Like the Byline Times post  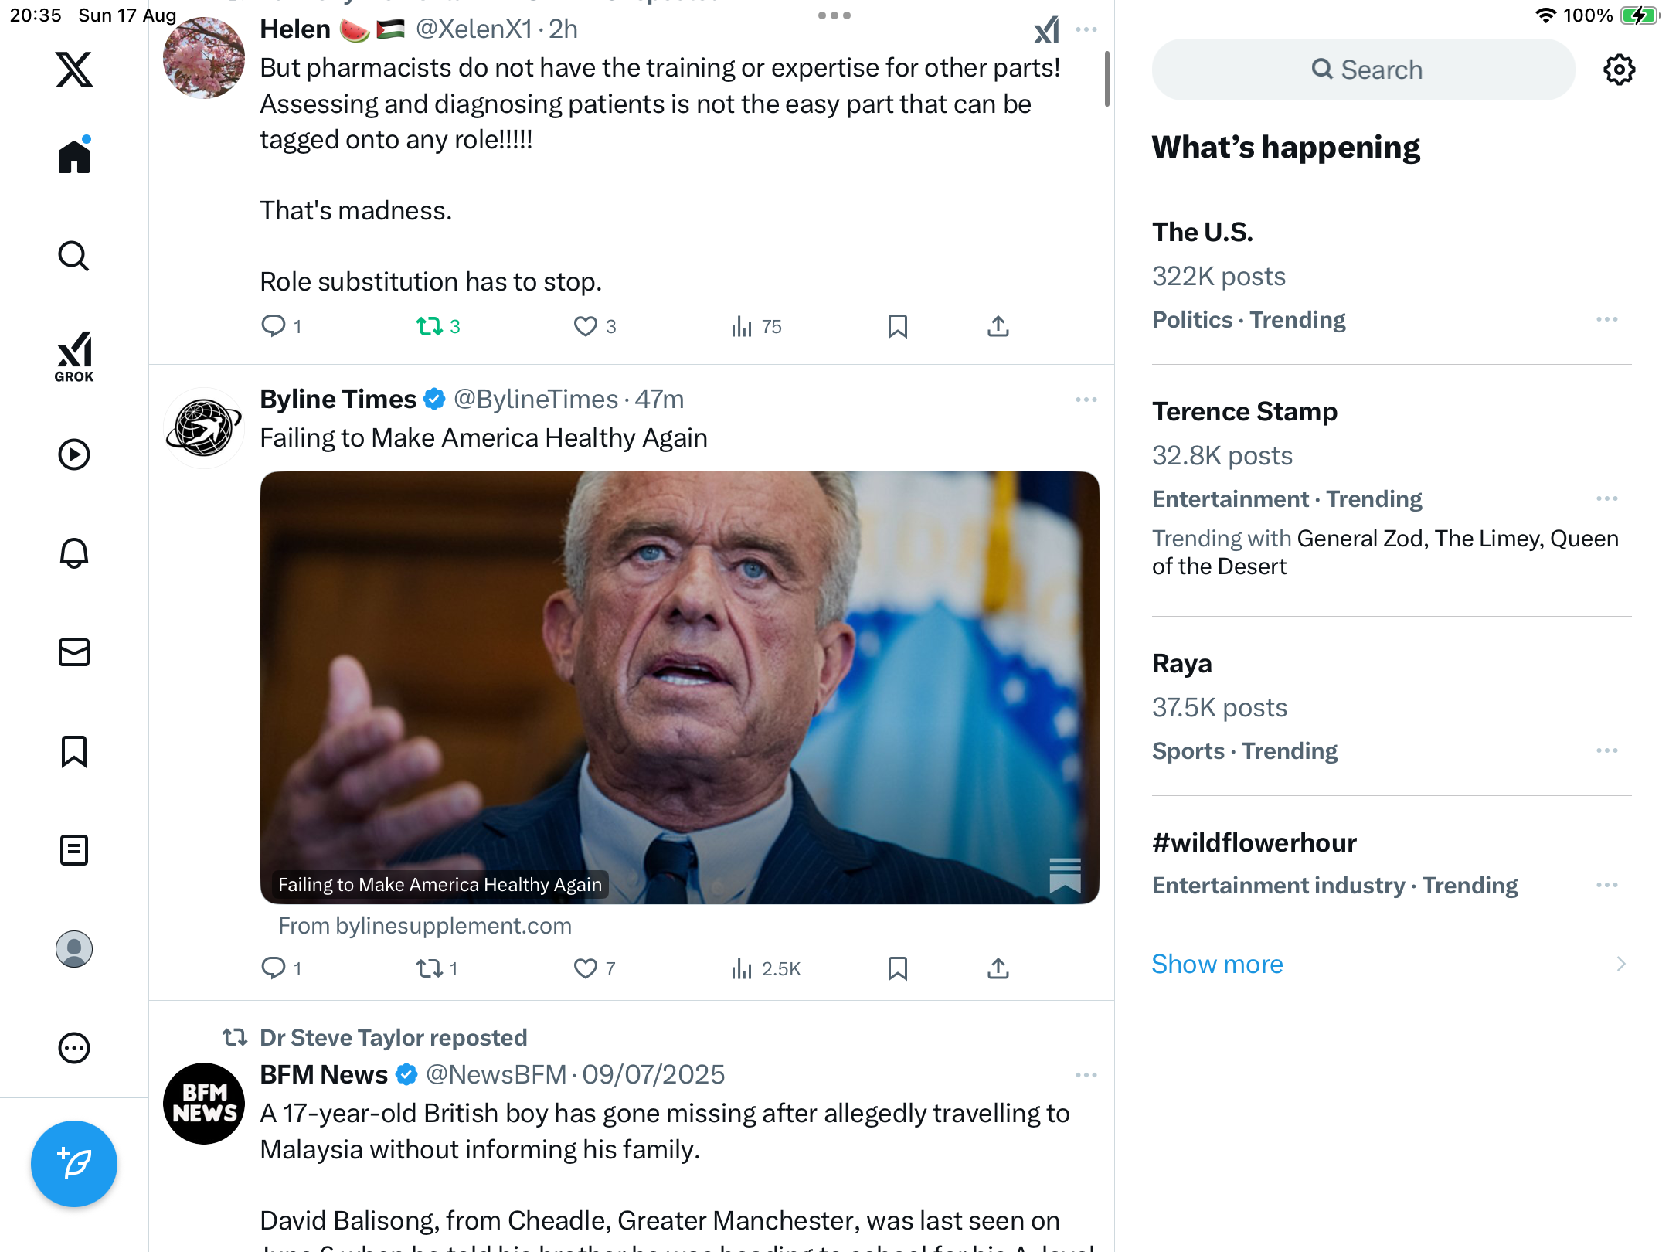point(586,968)
